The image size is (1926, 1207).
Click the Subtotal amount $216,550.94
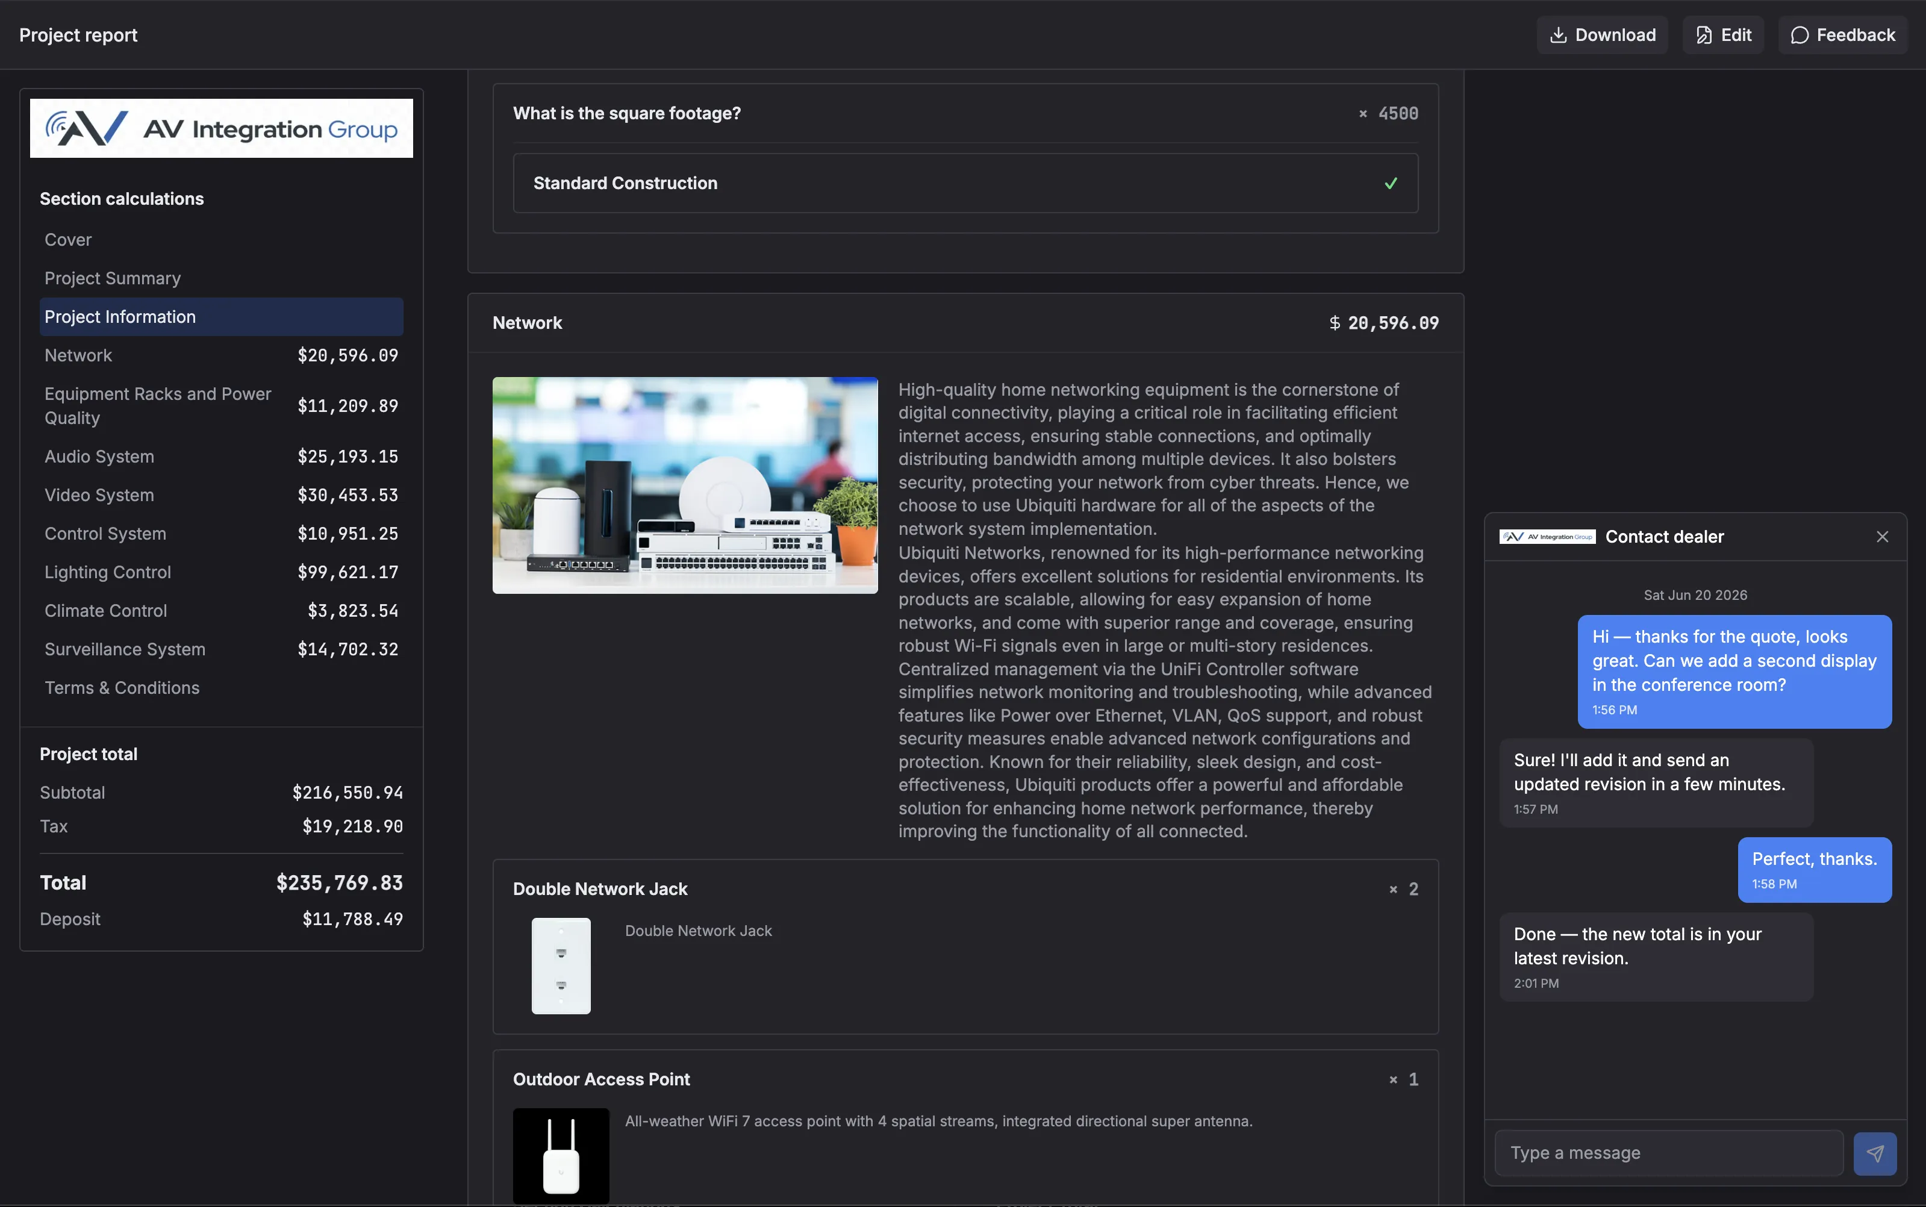pyautogui.click(x=347, y=793)
